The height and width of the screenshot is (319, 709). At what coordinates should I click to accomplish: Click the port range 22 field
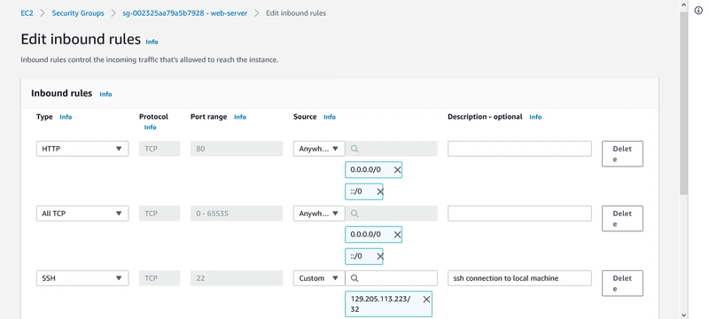237,278
